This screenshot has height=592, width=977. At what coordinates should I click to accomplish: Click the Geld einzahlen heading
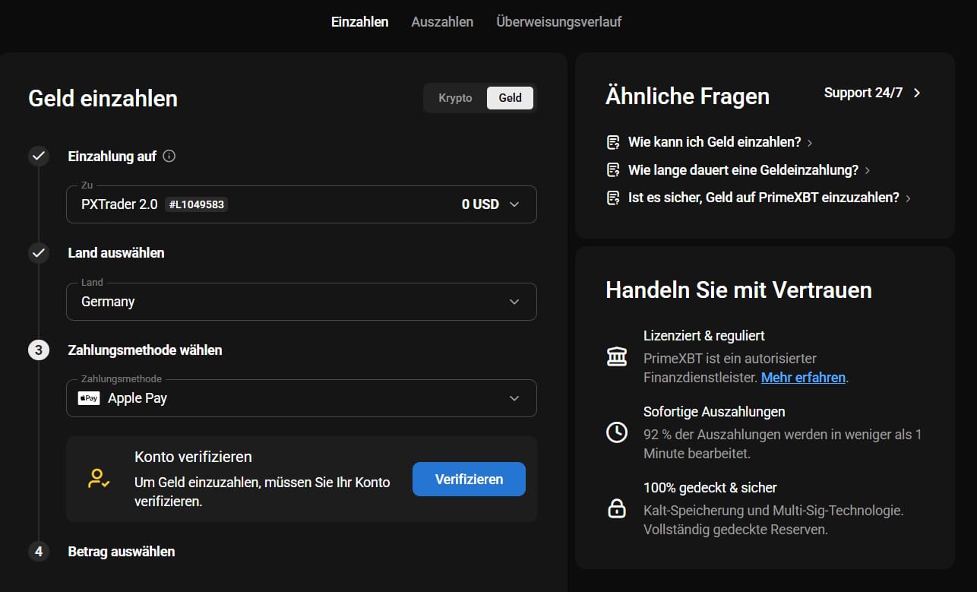tap(103, 98)
